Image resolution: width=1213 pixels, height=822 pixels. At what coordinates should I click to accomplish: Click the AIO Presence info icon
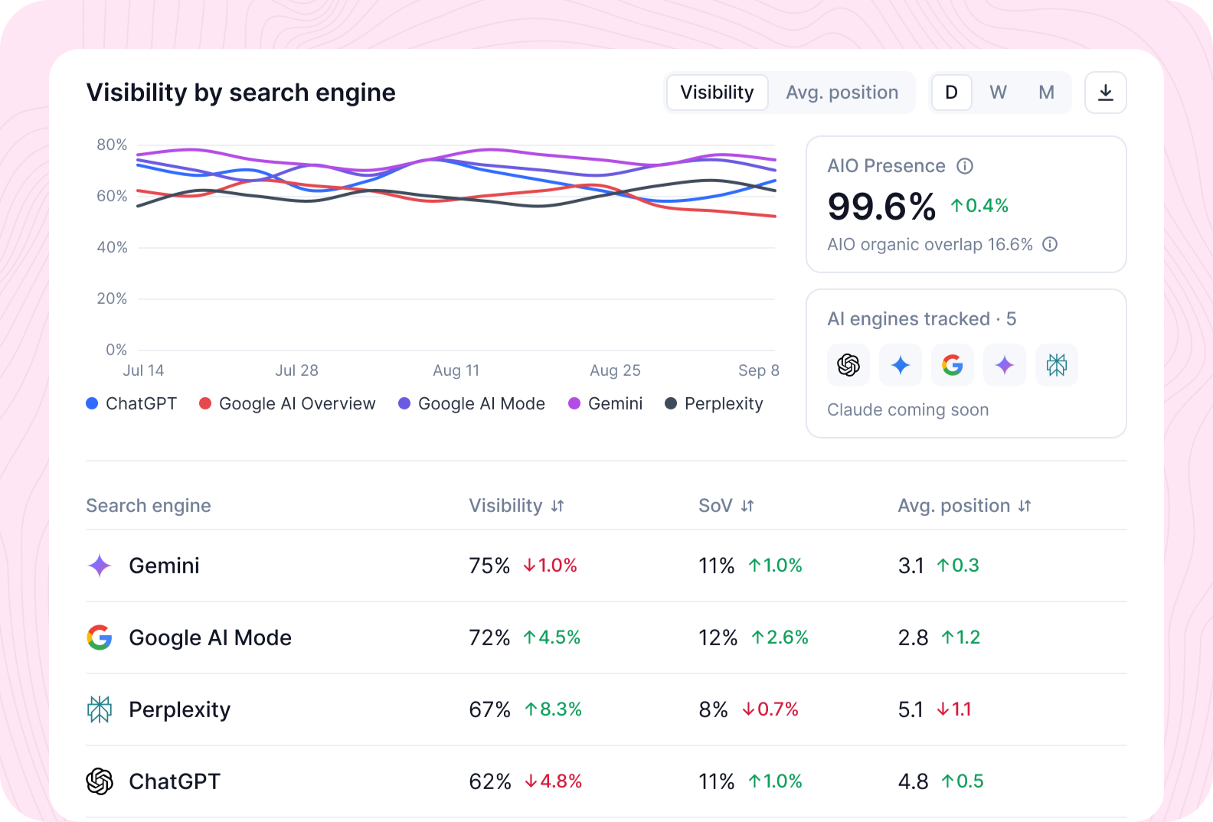[965, 166]
